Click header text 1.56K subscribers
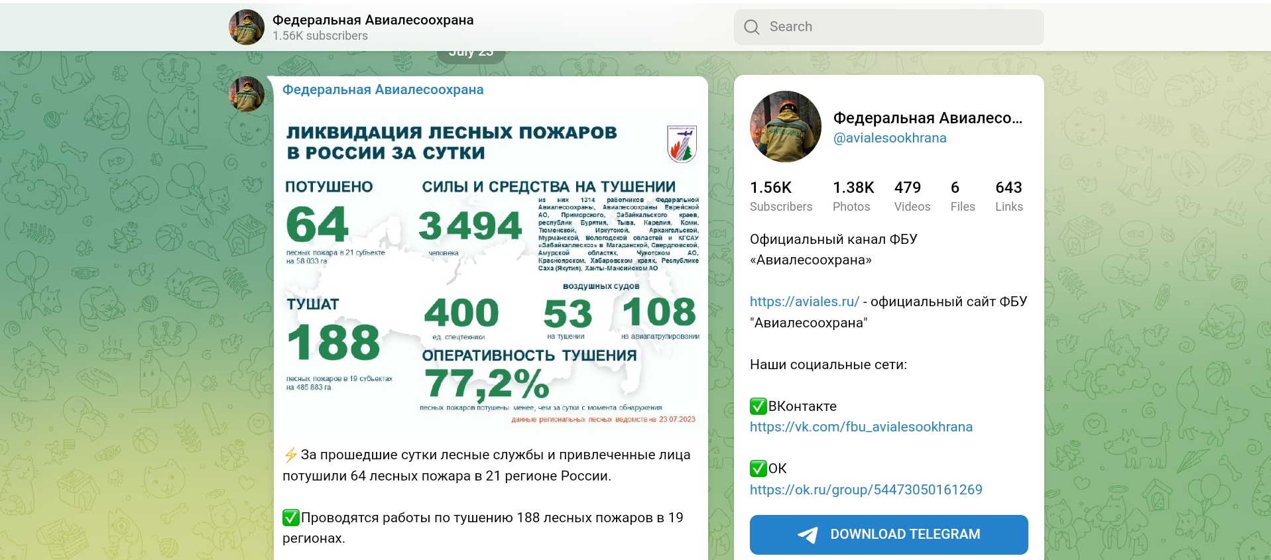 tap(320, 36)
